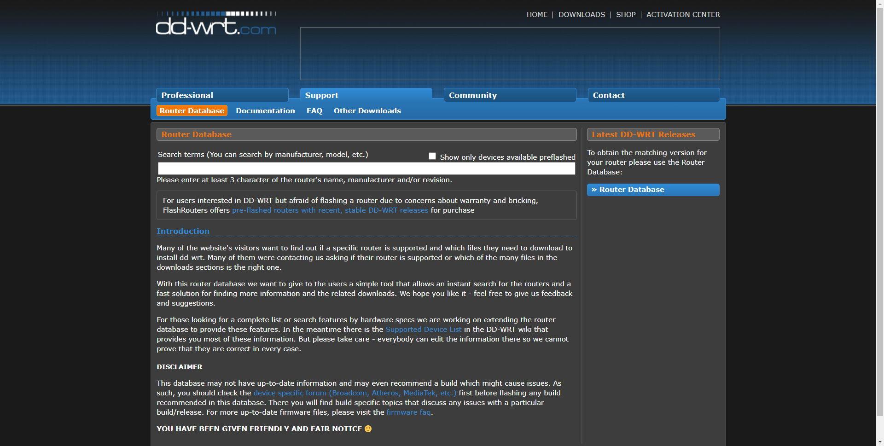This screenshot has width=884, height=446.
Task: Click the Introduction heading
Action: click(183, 231)
